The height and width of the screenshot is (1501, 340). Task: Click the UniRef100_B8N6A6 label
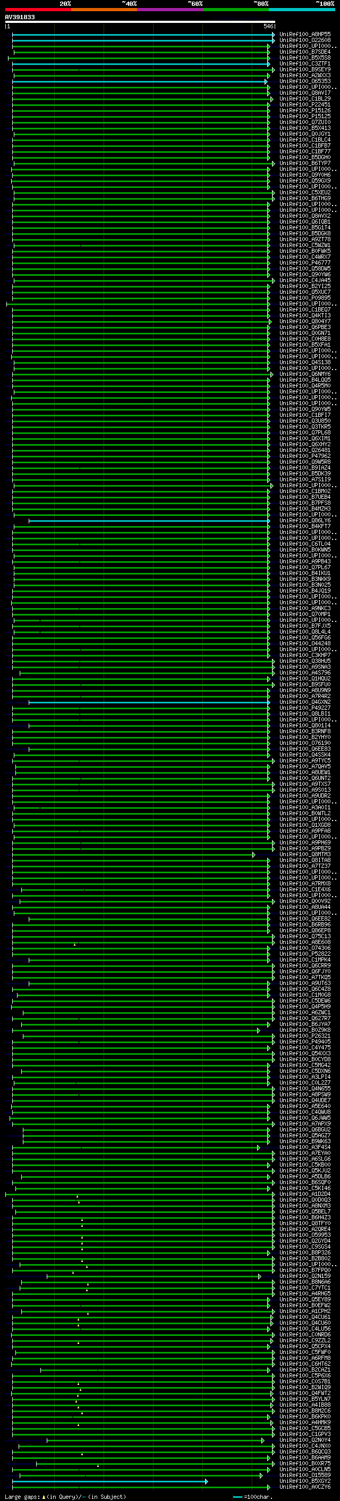tap(305, 1282)
